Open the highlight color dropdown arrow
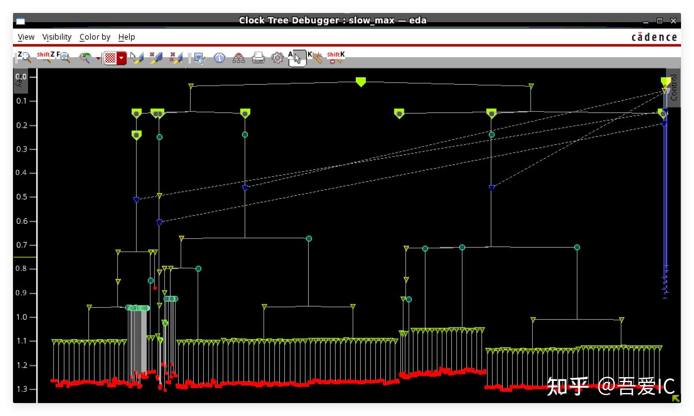Viewport: 694px width, 416px height. coord(121,58)
